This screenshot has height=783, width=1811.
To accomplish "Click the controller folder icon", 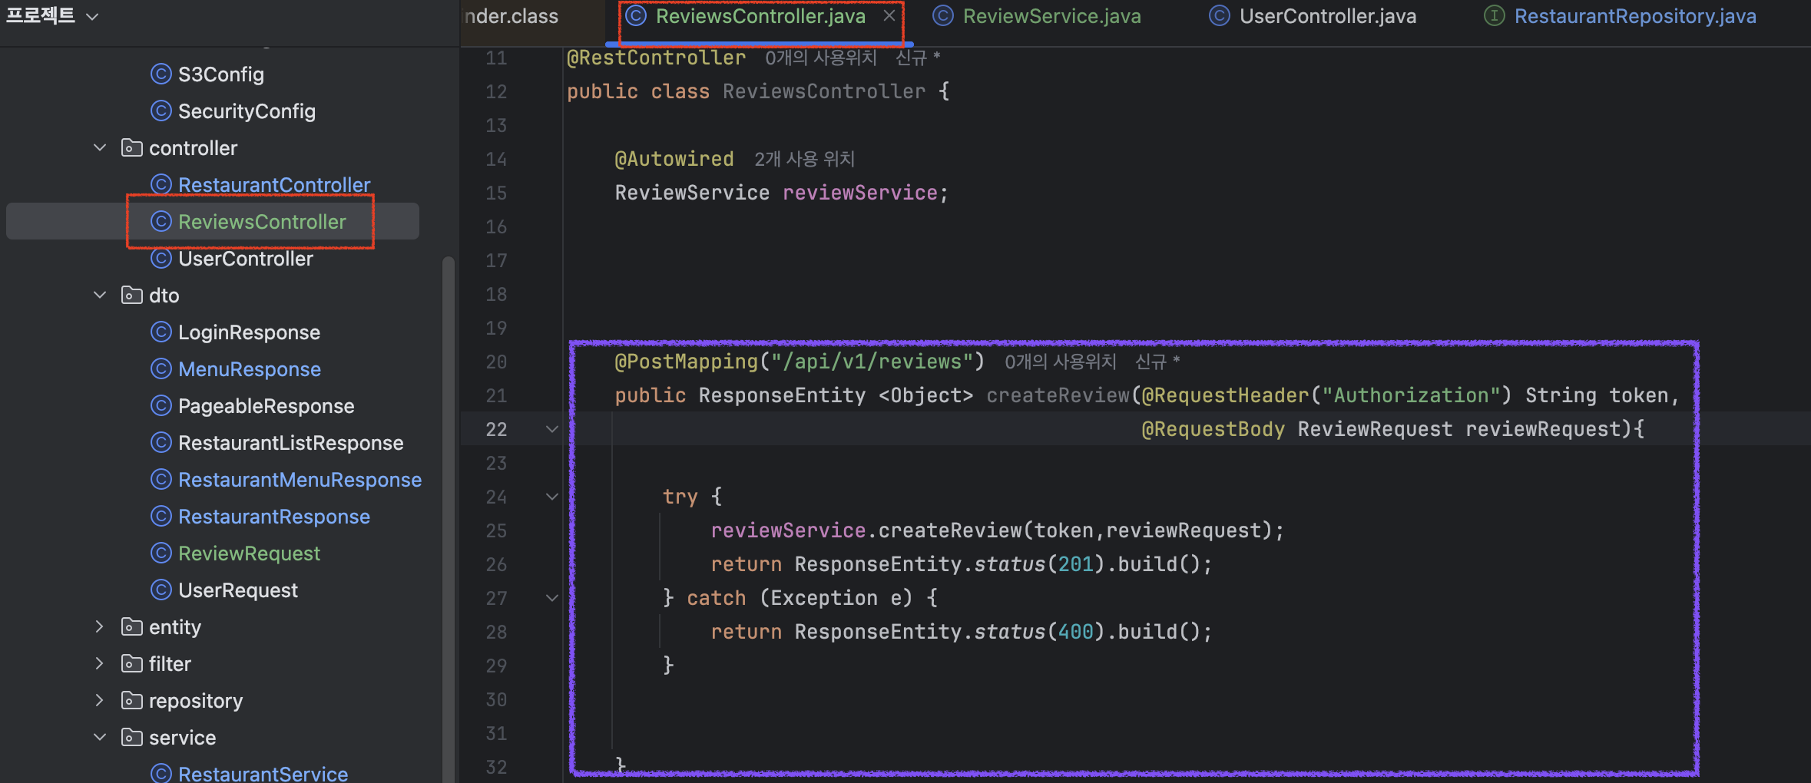I will [x=132, y=147].
